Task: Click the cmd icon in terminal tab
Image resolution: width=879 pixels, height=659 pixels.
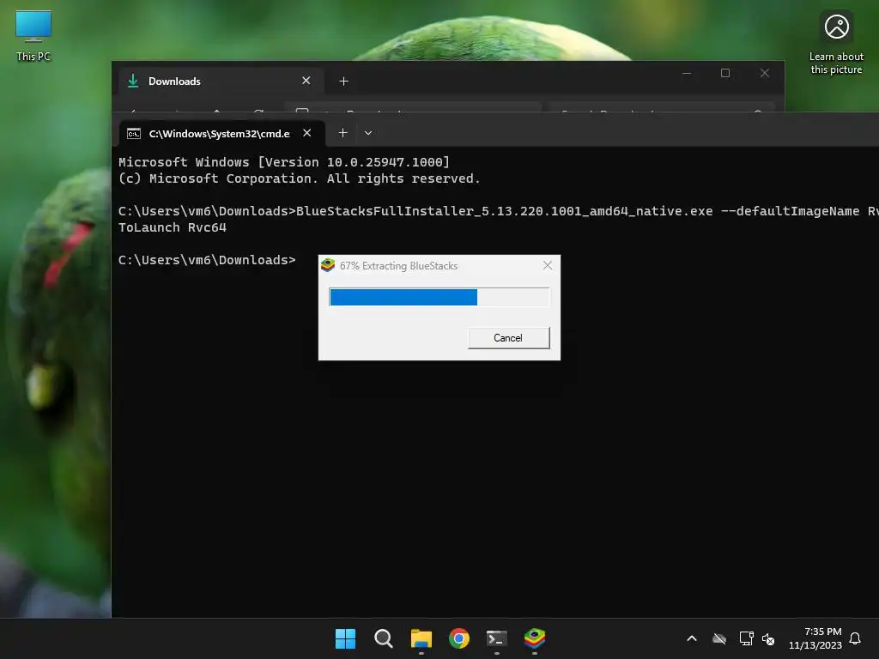Action: coord(133,133)
